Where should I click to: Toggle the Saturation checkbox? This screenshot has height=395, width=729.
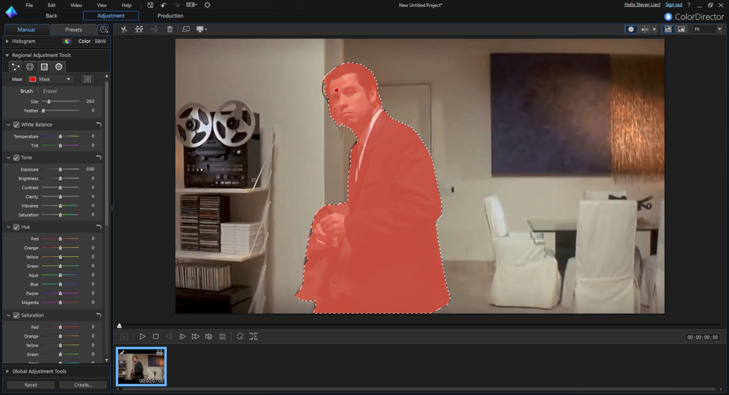16,315
